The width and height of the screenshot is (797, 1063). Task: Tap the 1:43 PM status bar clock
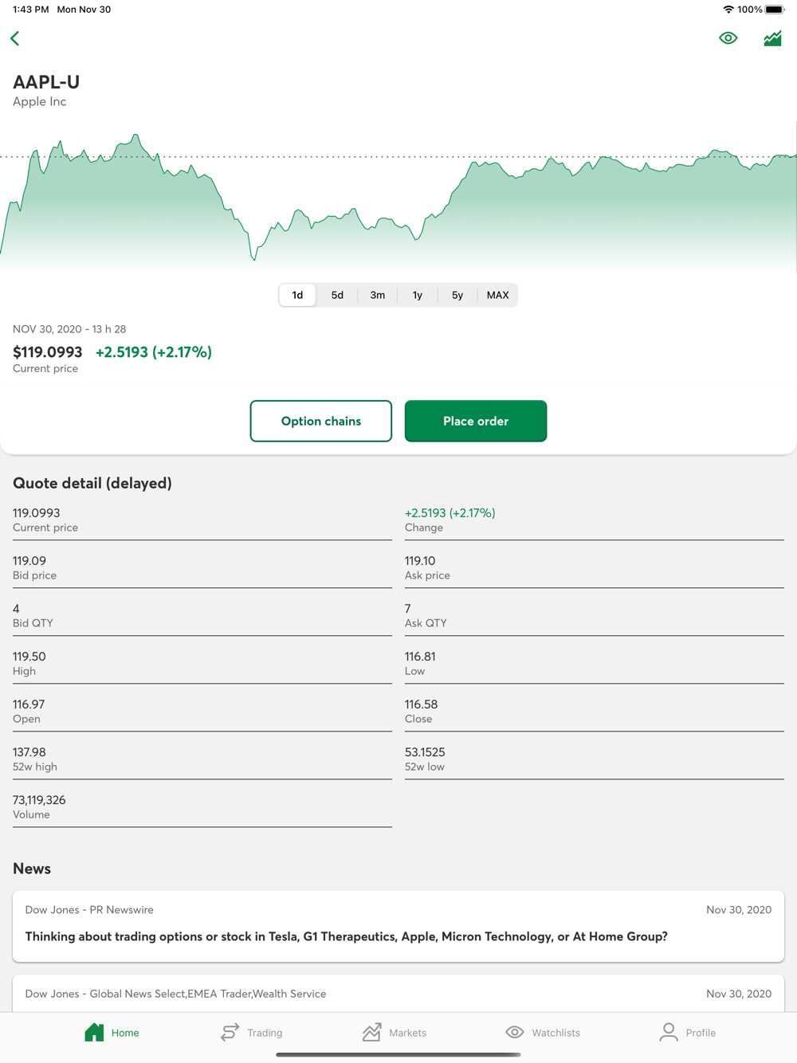point(31,10)
